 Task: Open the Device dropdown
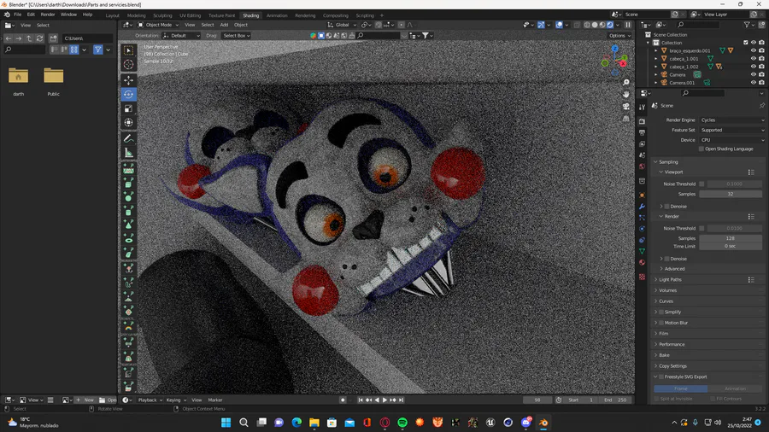click(732, 140)
